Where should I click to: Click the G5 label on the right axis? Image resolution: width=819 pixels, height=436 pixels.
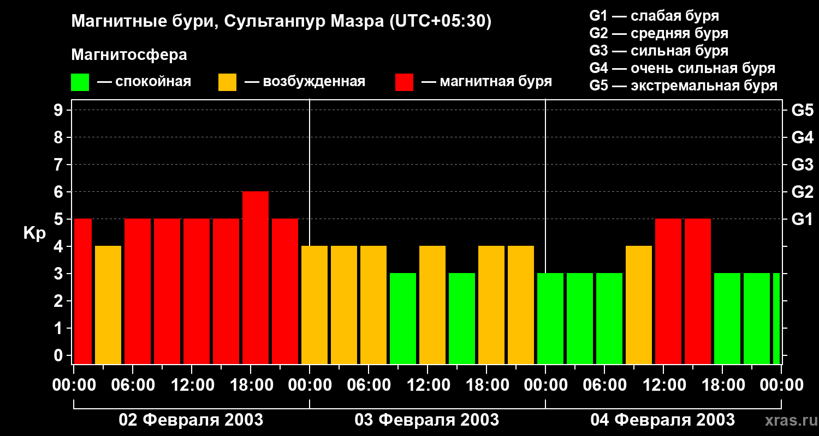coord(803,110)
